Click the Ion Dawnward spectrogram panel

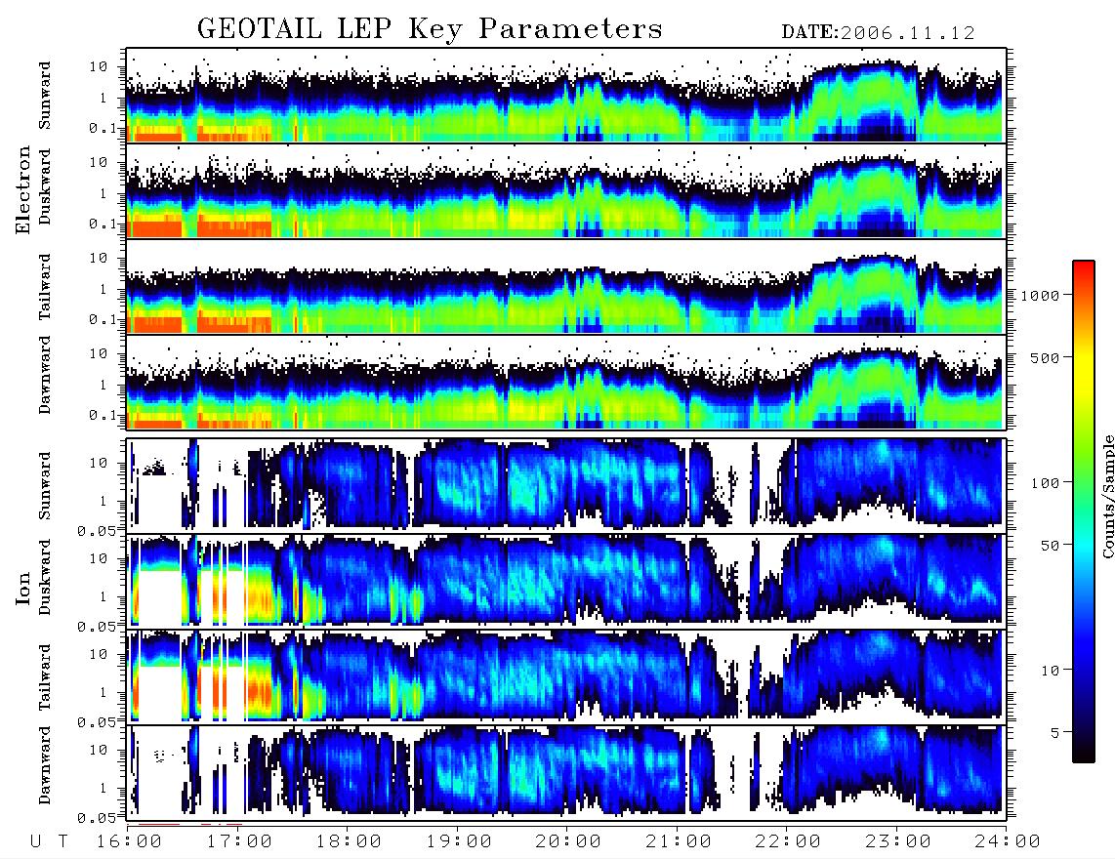click(566, 772)
